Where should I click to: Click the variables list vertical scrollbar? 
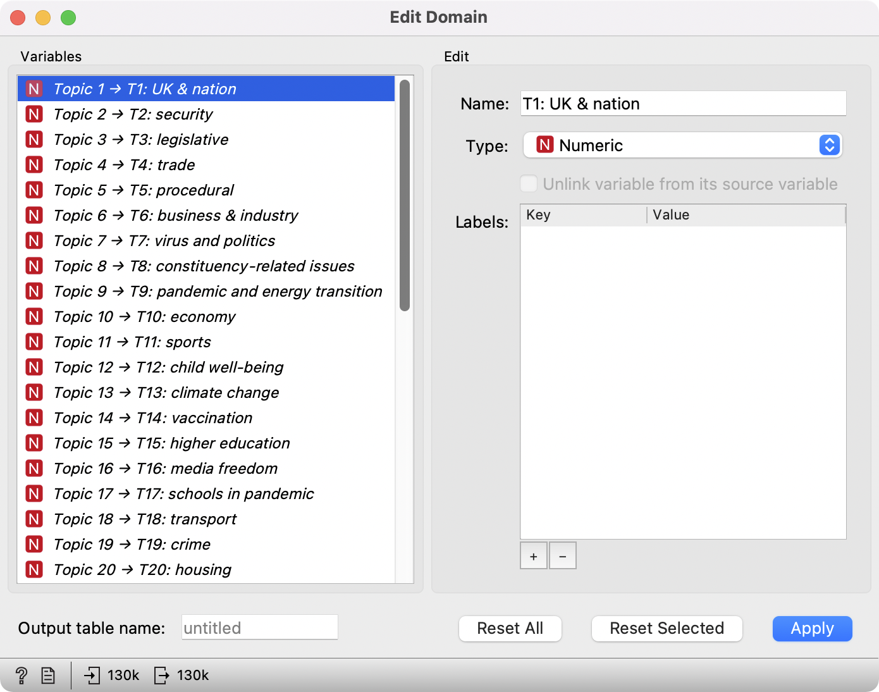[405, 196]
